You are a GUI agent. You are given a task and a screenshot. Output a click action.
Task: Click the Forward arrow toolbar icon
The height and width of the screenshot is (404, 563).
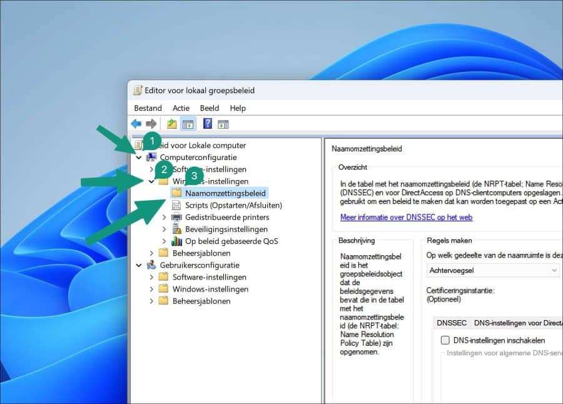(x=151, y=124)
